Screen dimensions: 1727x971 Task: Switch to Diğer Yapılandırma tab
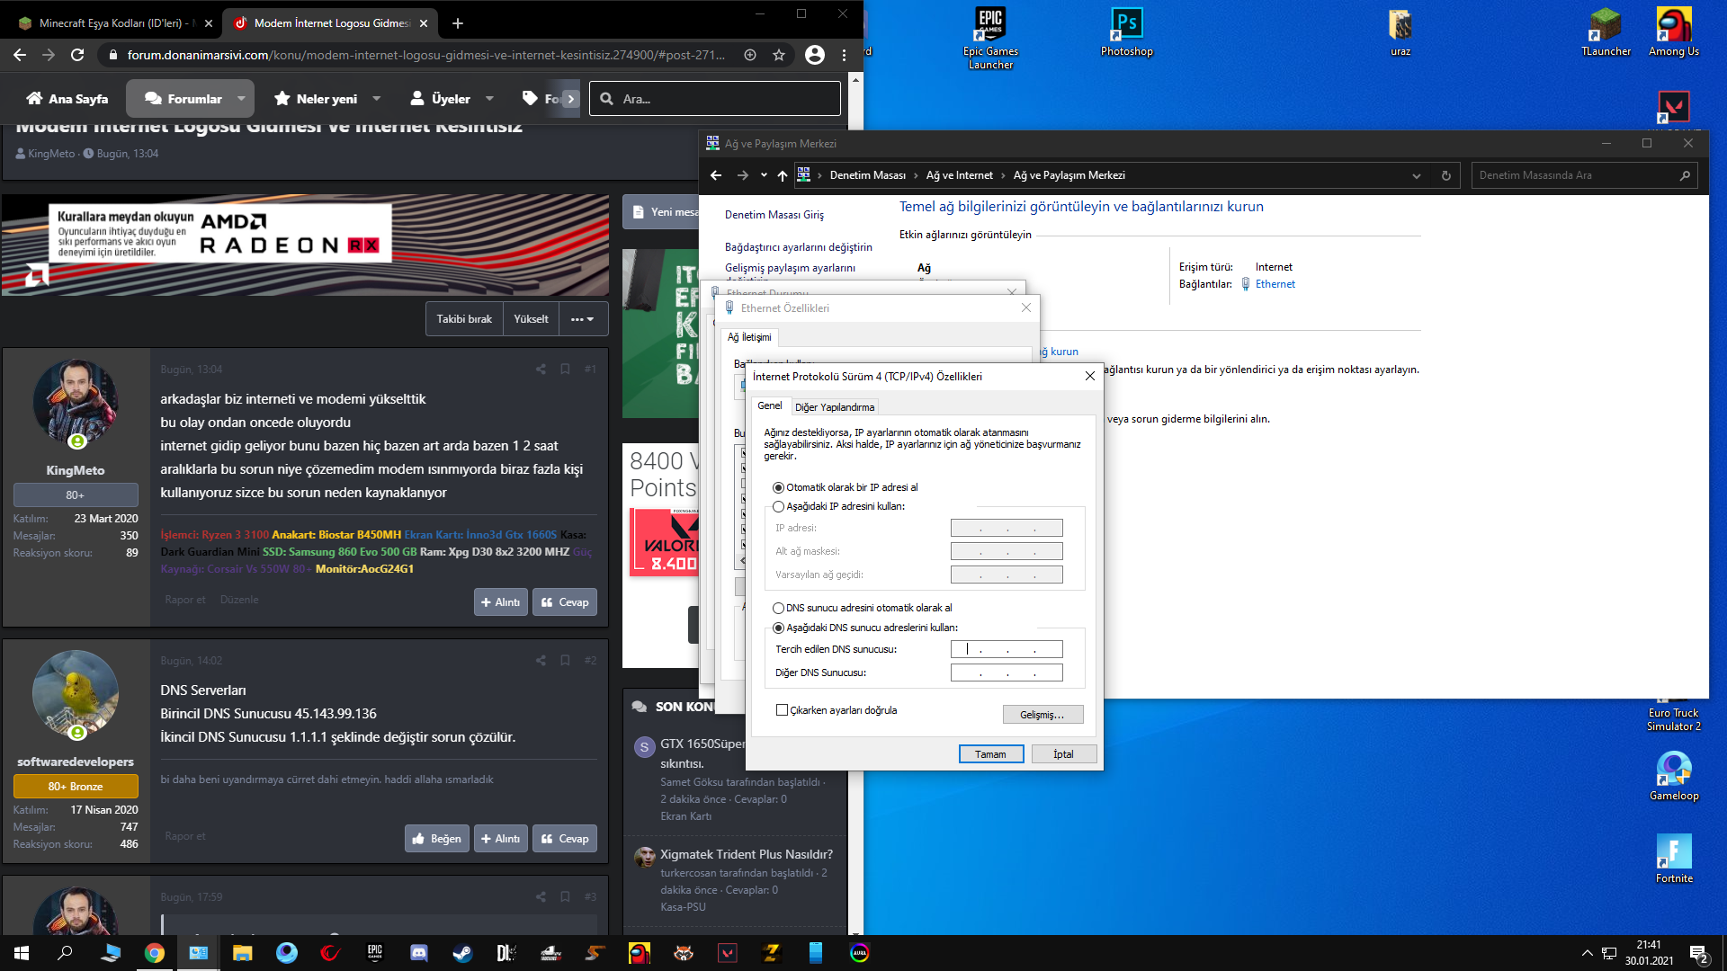tap(835, 407)
